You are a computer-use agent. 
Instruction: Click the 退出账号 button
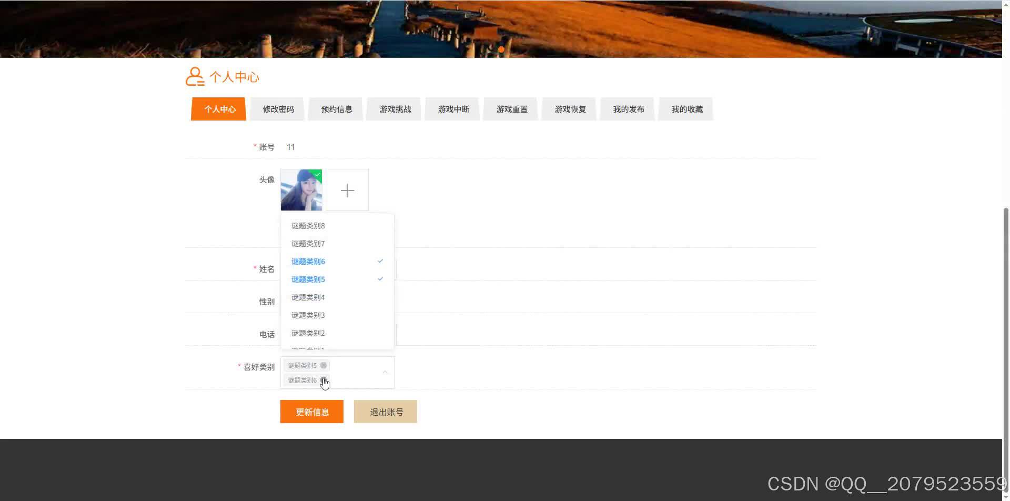[x=386, y=412]
